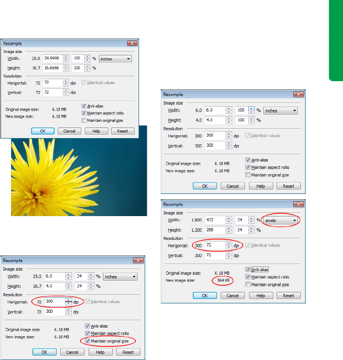Viewport: 343px width, 360px height.
Task: Toggle Maintain aspect ratio in the pixels dialog
Action: 248,277
